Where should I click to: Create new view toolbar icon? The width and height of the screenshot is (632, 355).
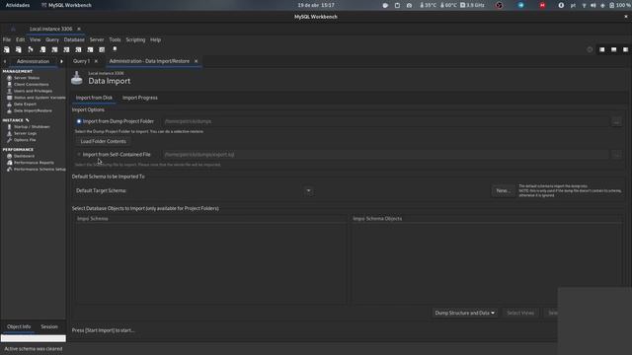[66, 49]
